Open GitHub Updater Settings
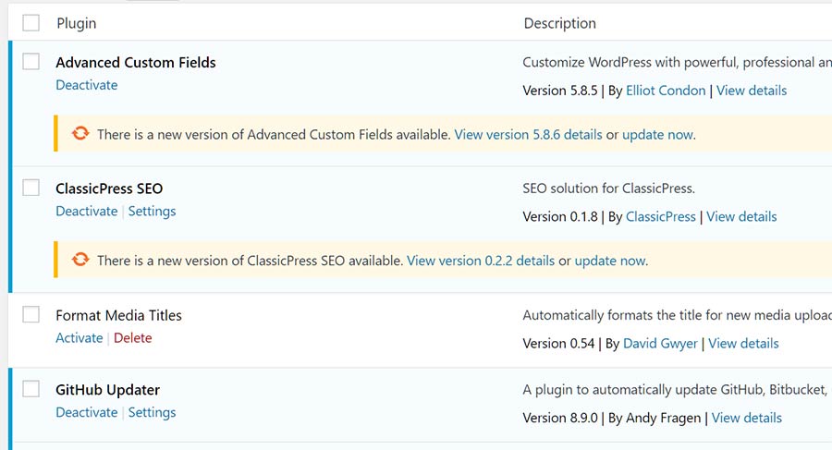This screenshot has height=450, width=832. [152, 412]
